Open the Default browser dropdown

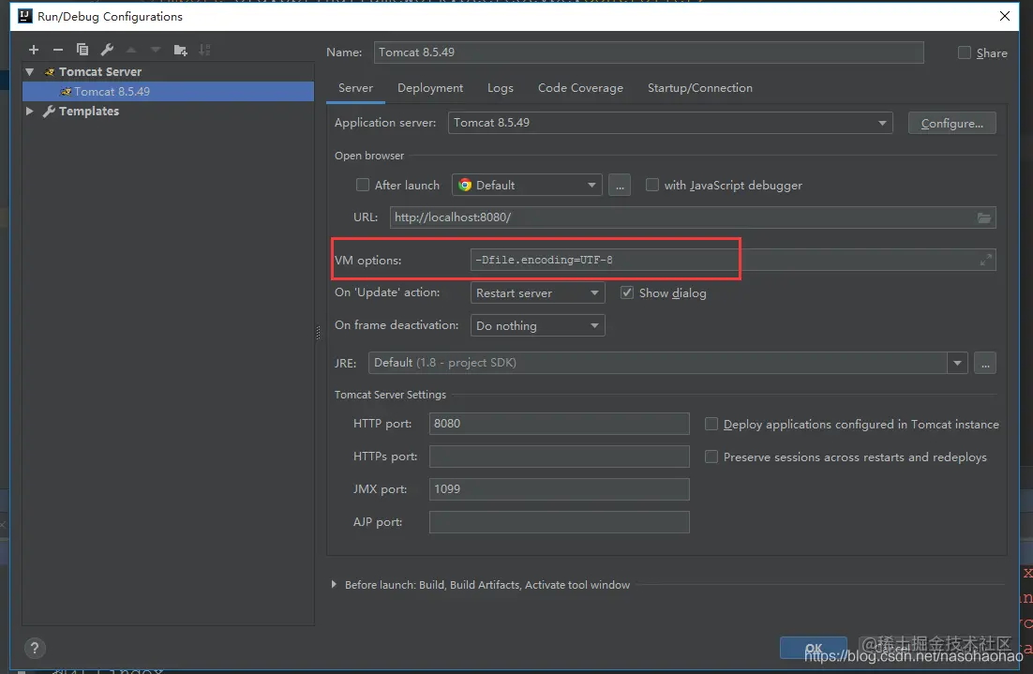point(527,185)
